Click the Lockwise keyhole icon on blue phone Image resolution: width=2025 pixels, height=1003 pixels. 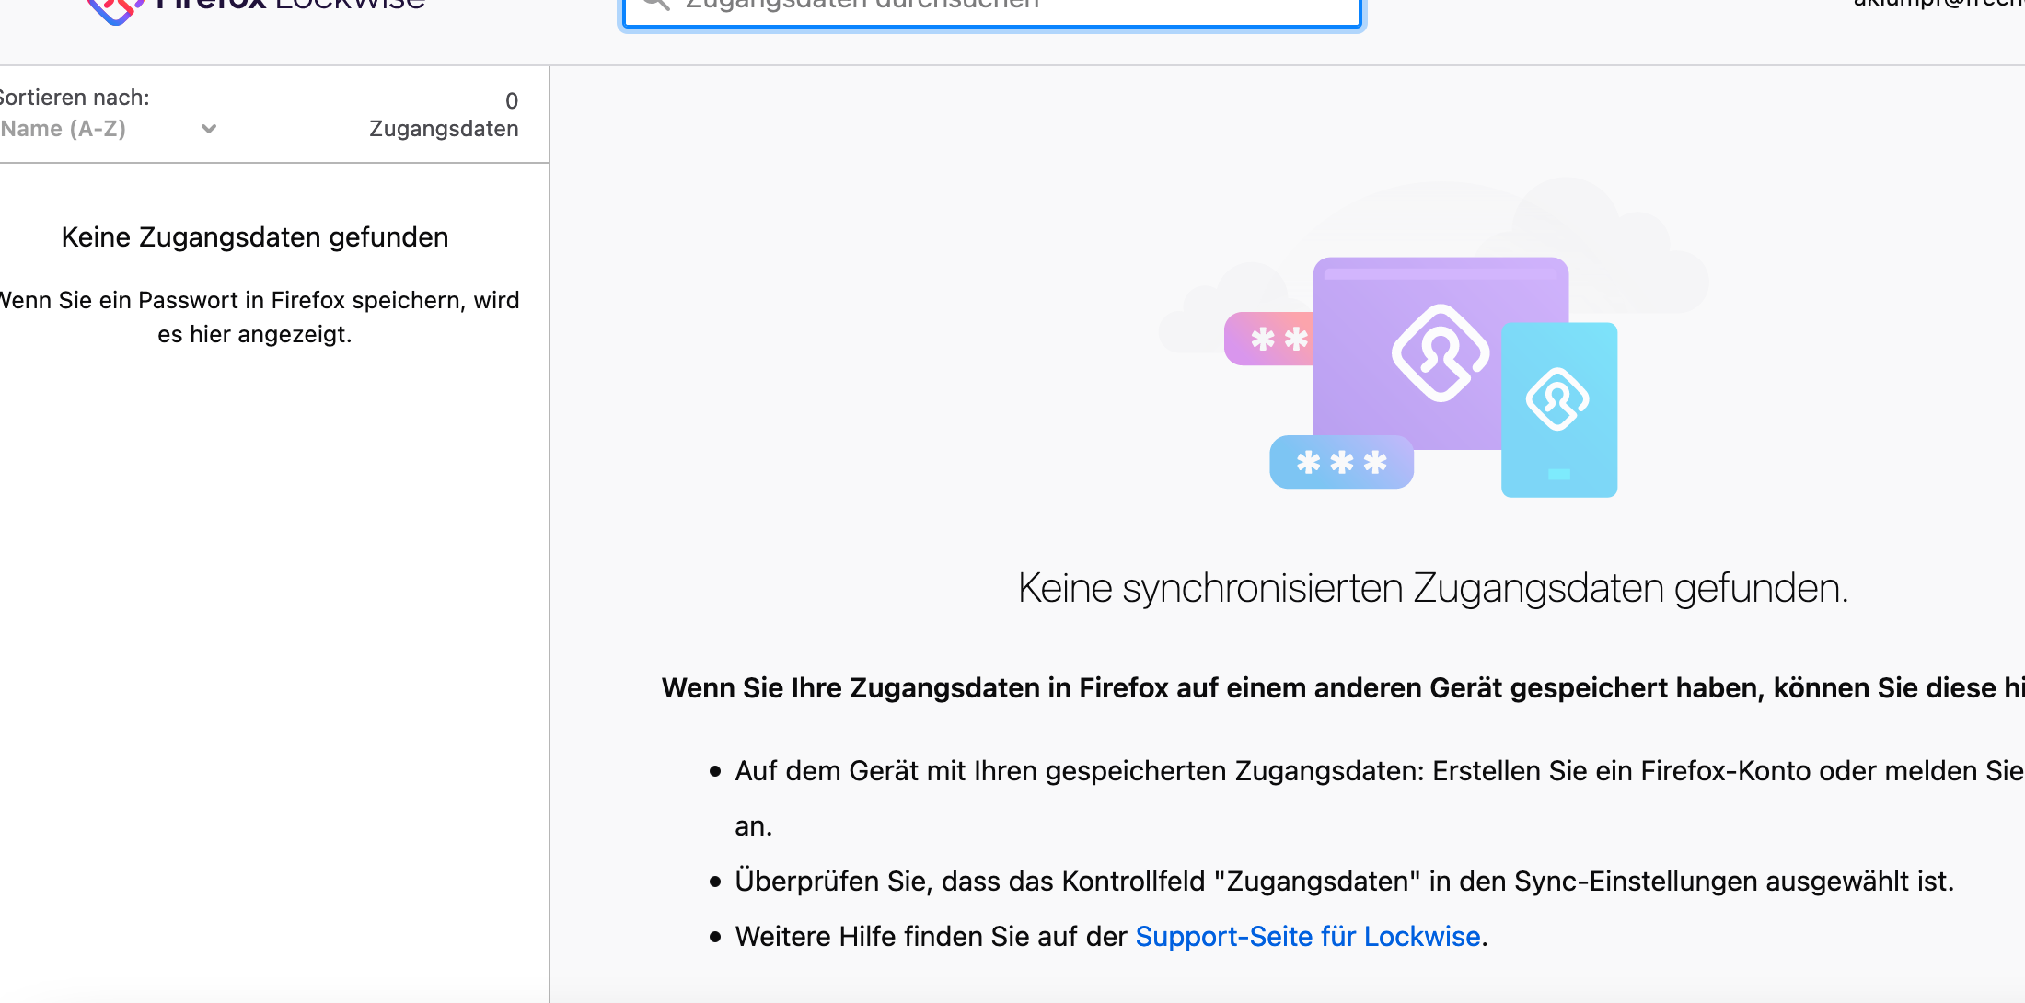tap(1557, 399)
